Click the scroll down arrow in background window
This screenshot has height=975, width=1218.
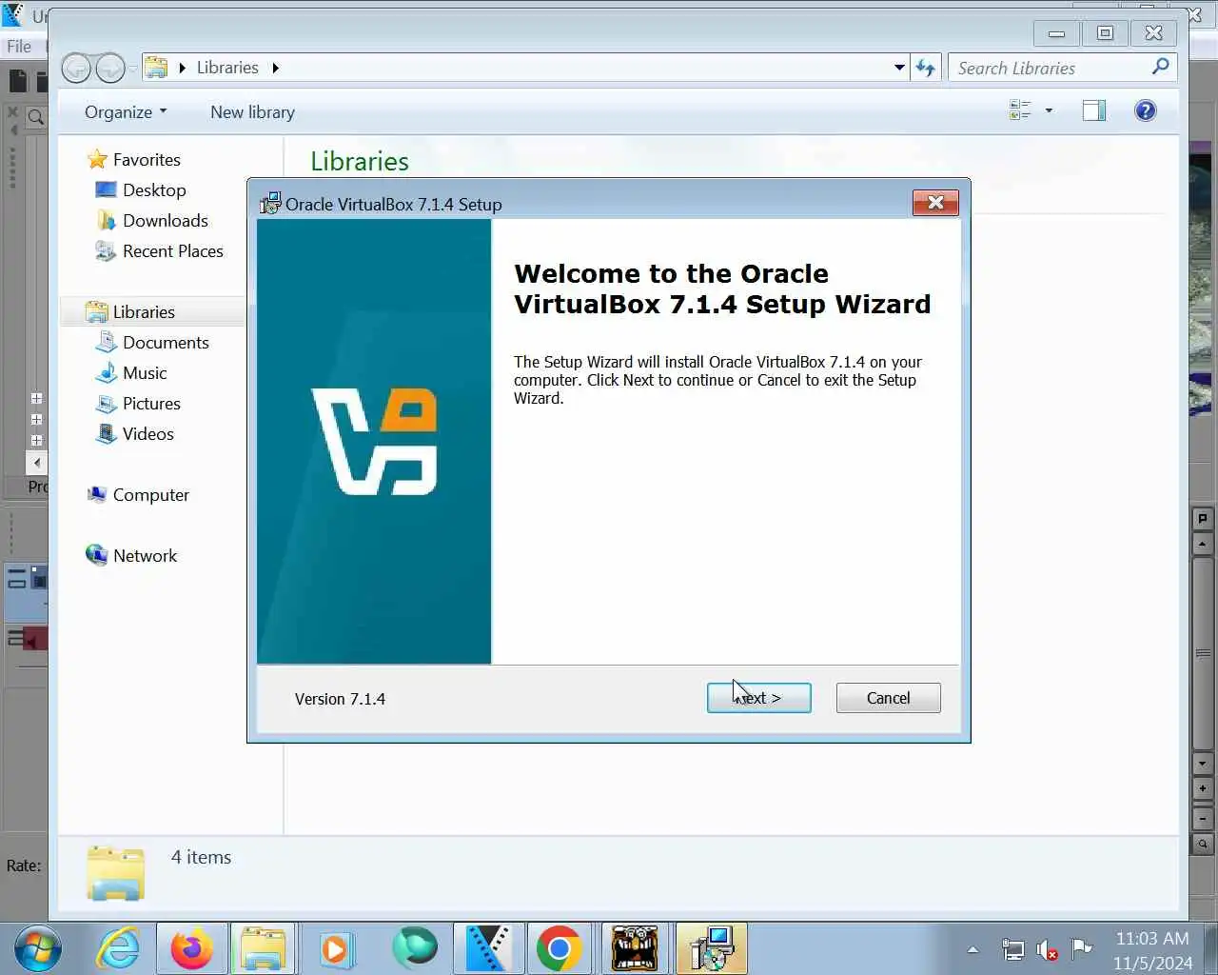point(1203,764)
